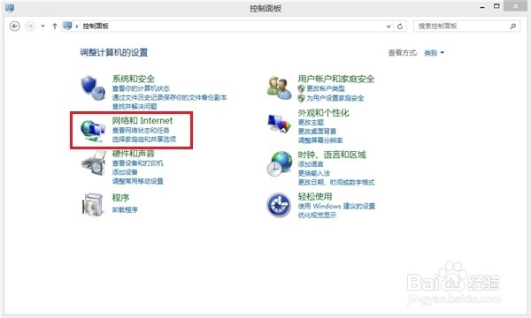Viewport: 531px width, 318px height.
Task: Click the shield icon beside 更改帐户类型
Action: (301, 88)
